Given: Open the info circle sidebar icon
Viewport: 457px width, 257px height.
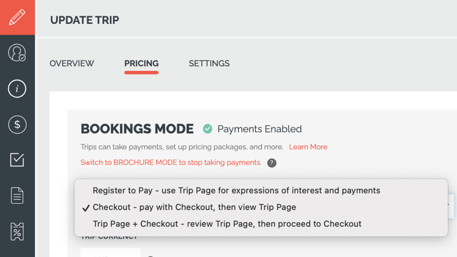Looking at the screenshot, I should (17, 89).
